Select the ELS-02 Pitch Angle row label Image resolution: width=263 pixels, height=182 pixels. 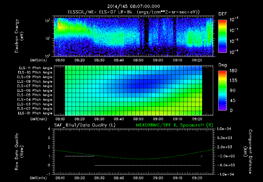pyautogui.click(x=35, y=109)
